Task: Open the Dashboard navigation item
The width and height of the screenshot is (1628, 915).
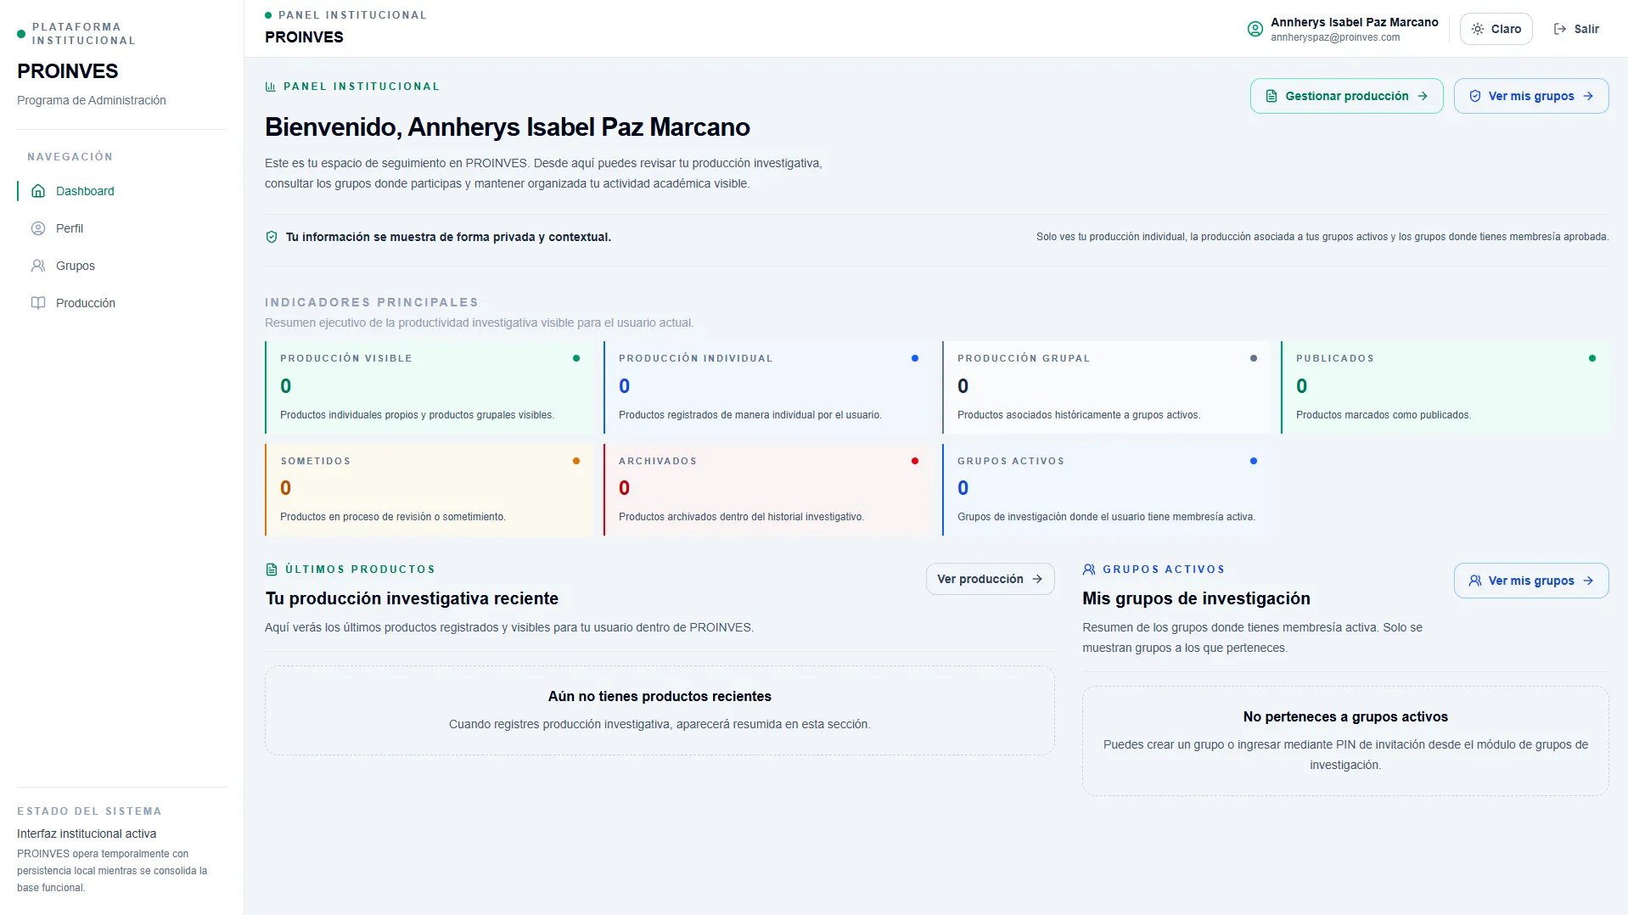Action: coord(122,191)
